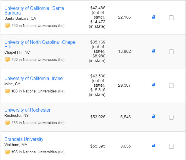The image size is (186, 160).
Task: Click ranking badge icon for Brandeis University
Action: tap(7, 152)
